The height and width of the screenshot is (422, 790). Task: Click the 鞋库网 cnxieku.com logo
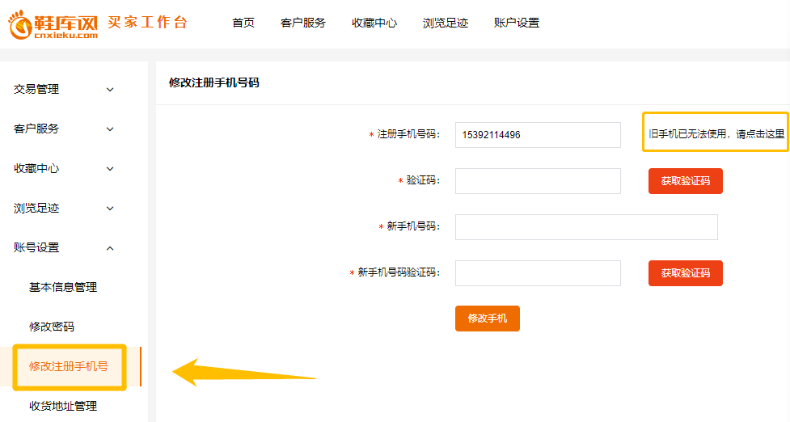(53, 24)
